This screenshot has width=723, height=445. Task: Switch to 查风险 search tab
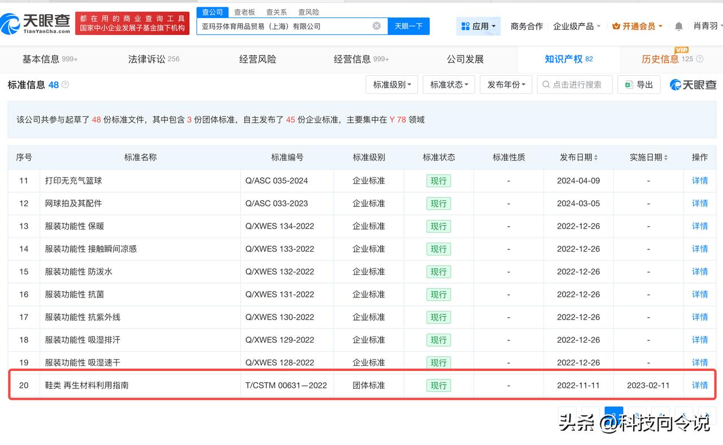click(x=308, y=12)
